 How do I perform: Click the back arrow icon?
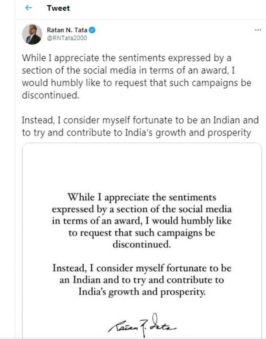(29, 8)
